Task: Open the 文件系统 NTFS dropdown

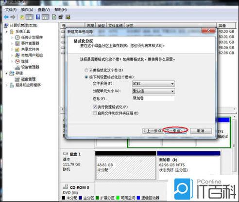Action: coord(154,84)
